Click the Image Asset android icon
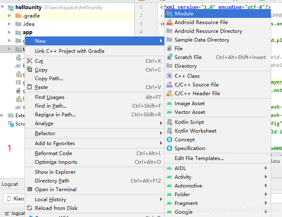This screenshot has width=282, height=217. (x=169, y=104)
